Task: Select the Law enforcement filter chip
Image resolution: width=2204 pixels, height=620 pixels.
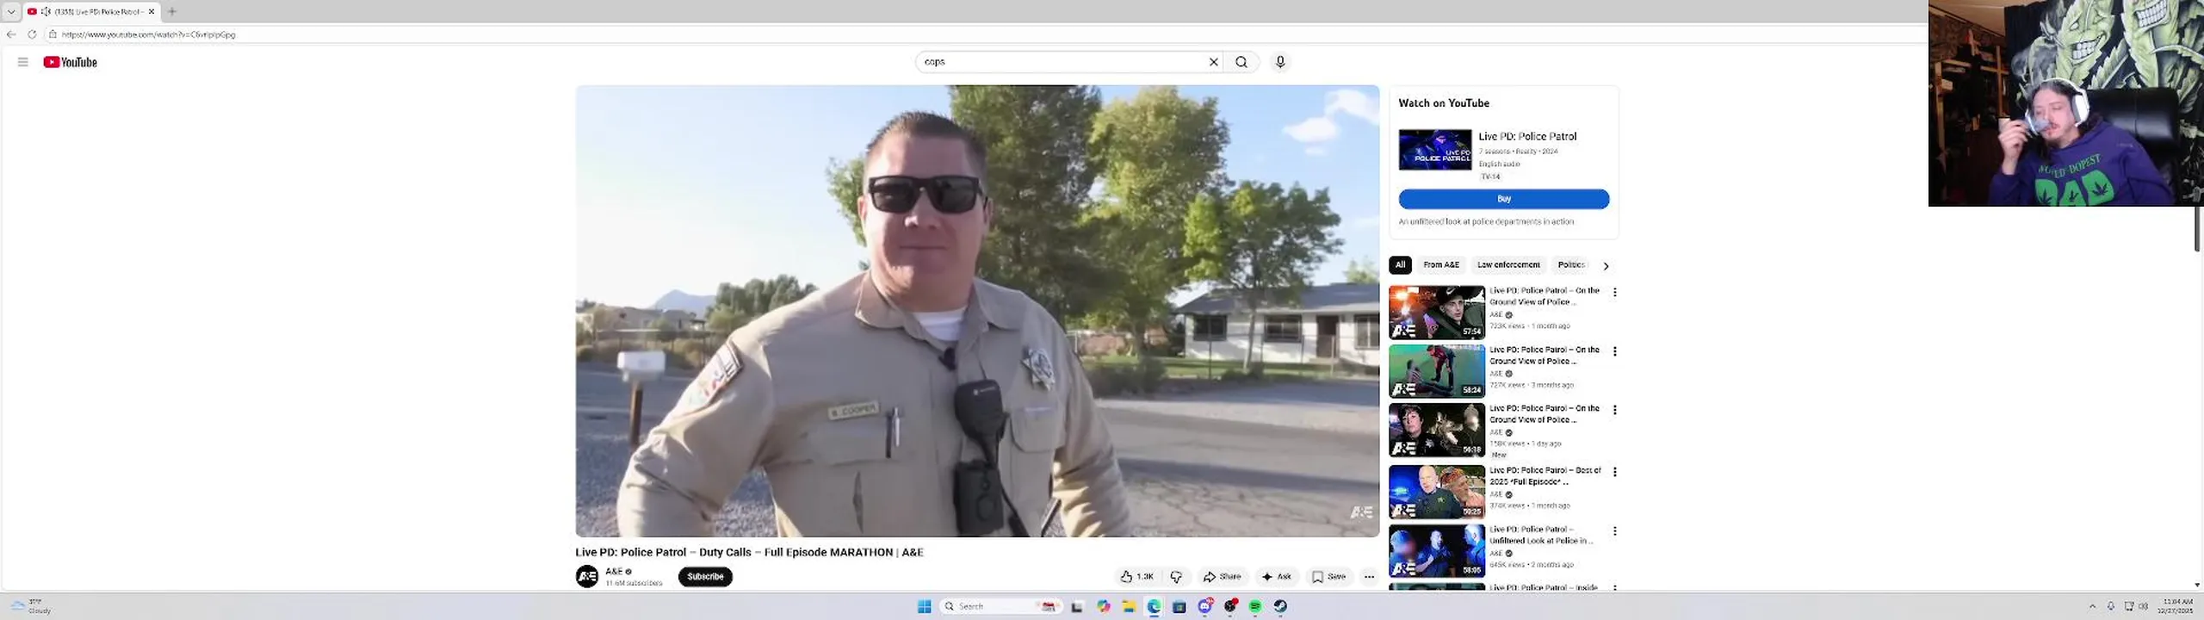Action: tap(1508, 265)
